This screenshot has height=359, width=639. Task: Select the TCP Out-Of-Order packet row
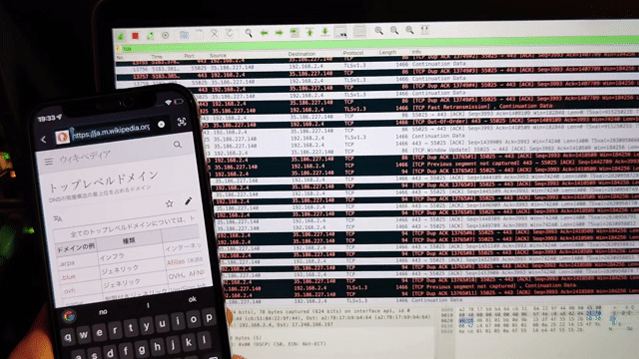(419, 123)
